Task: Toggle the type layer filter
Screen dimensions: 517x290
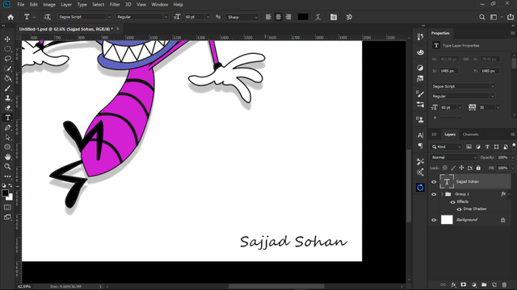Action: coord(487,147)
